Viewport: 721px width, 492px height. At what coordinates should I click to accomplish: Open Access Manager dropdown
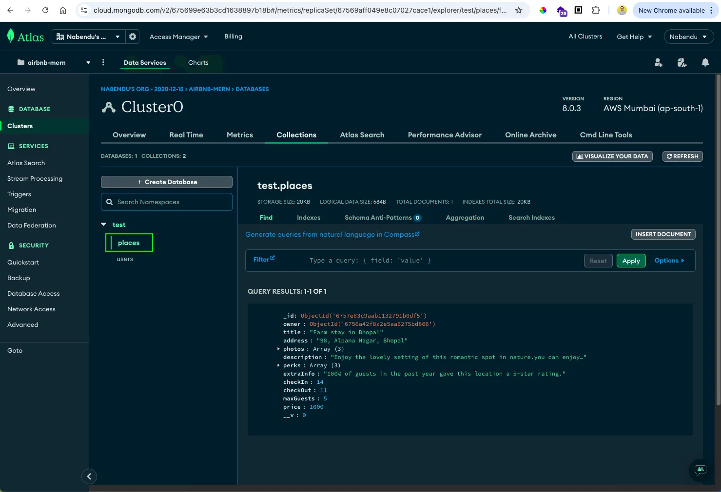pyautogui.click(x=178, y=37)
